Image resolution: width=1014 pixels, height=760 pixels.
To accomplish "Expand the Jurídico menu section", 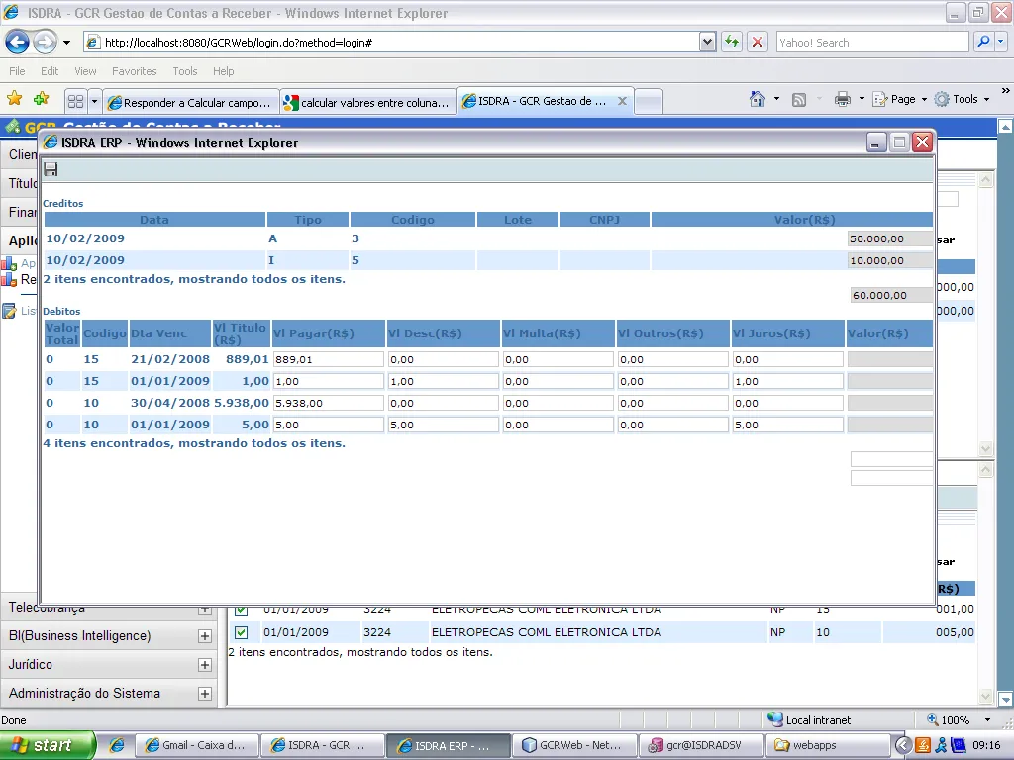I will (204, 664).
